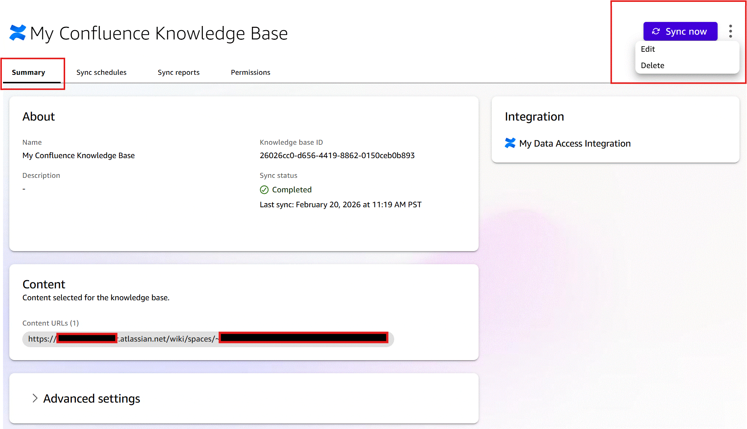Open the Sync reports tab
The width and height of the screenshot is (747, 429).
click(178, 72)
